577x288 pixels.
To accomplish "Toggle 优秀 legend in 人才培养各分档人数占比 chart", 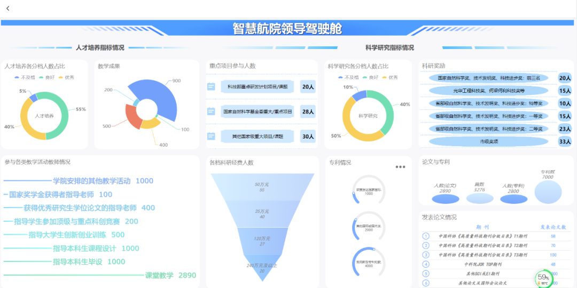I will pos(66,77).
